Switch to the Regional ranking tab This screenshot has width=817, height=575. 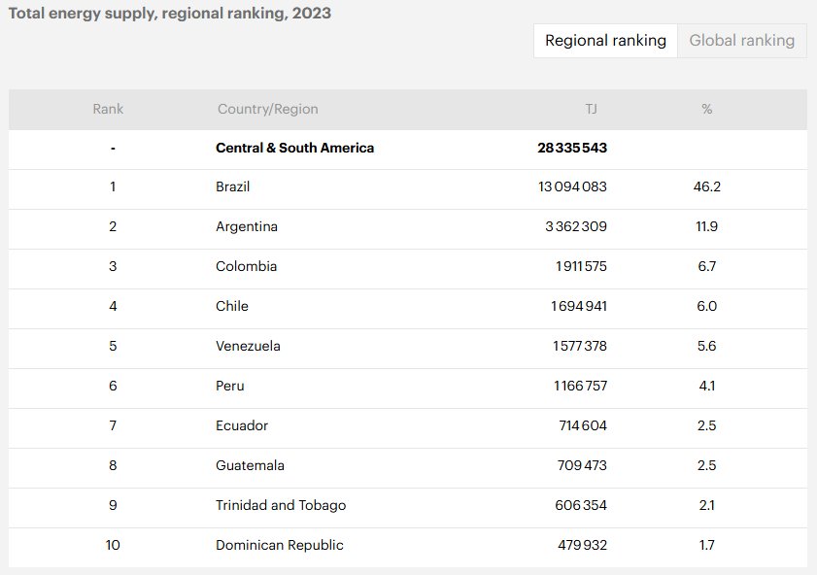click(605, 41)
